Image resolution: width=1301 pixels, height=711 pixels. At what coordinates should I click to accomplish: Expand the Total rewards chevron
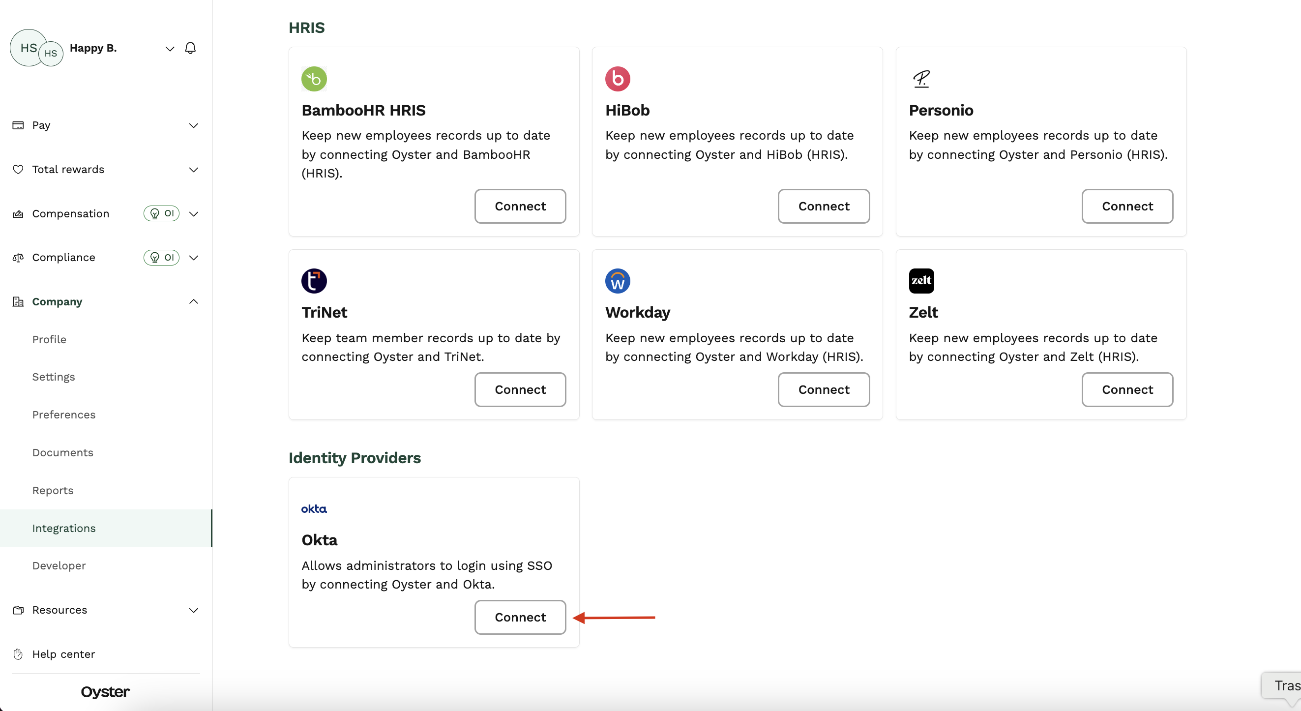pos(193,170)
